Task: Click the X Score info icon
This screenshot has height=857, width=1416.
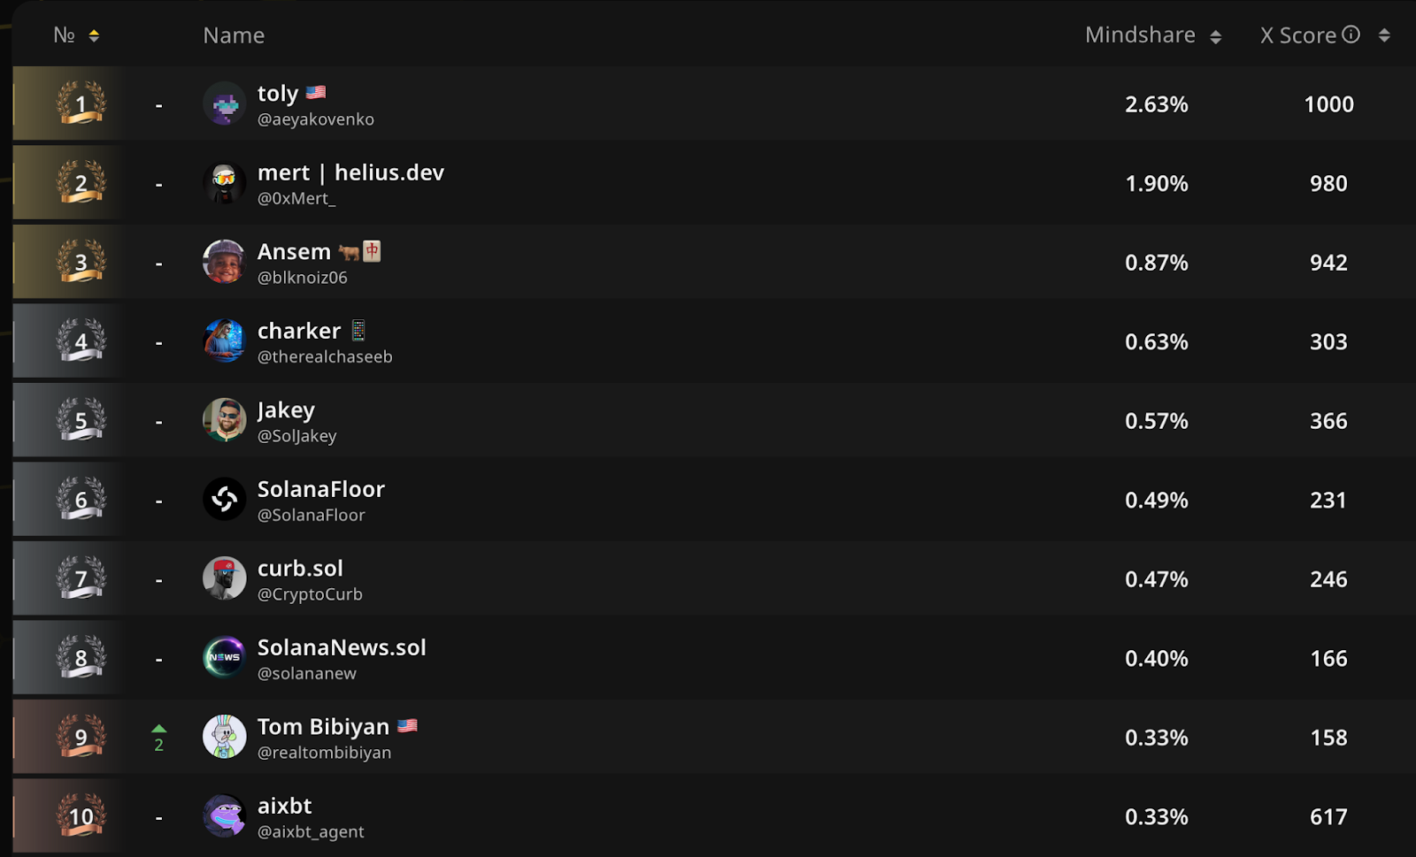Action: [1351, 34]
